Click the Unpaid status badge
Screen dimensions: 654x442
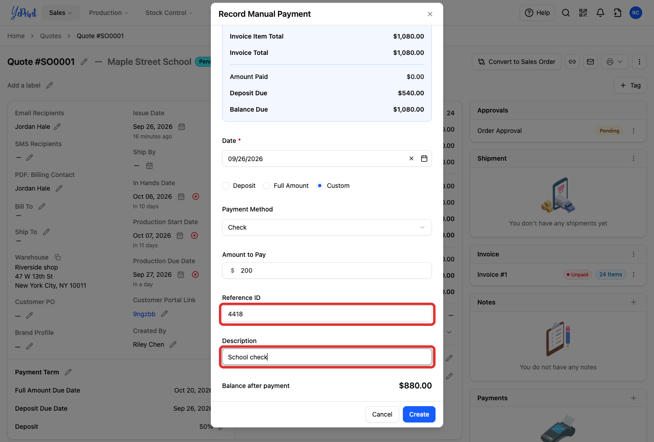[577, 275]
